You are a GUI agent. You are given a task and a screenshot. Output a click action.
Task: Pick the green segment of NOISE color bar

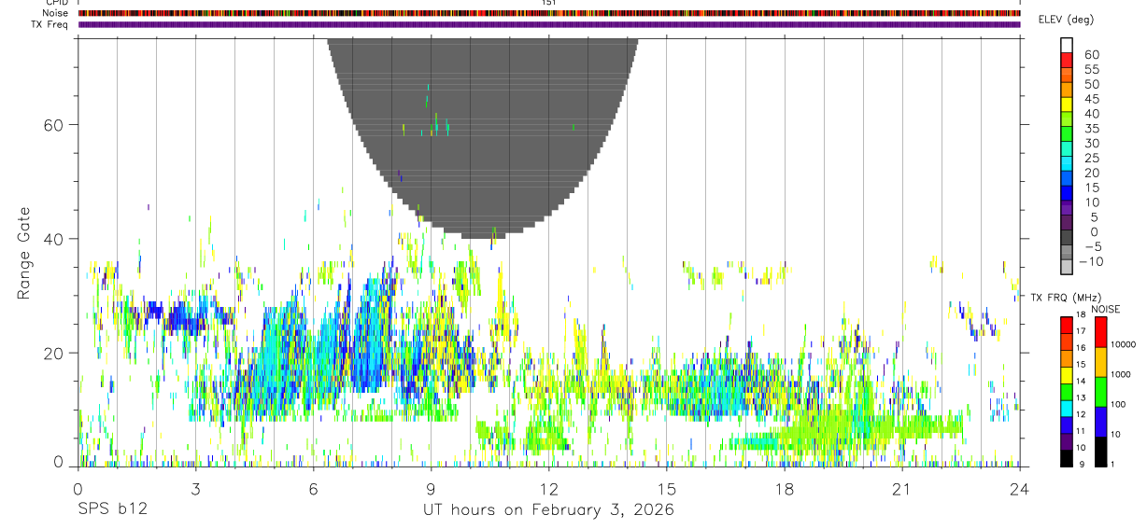click(x=1100, y=391)
